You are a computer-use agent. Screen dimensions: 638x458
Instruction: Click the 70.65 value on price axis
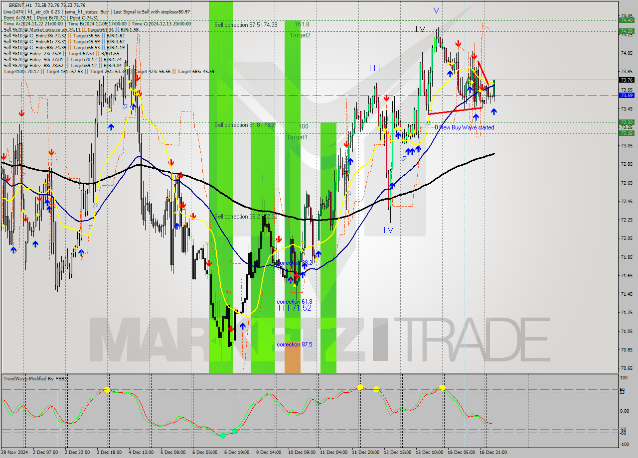[x=626, y=368]
